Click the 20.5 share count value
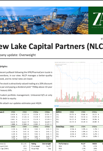The image size is (103, 151). point(25,146)
